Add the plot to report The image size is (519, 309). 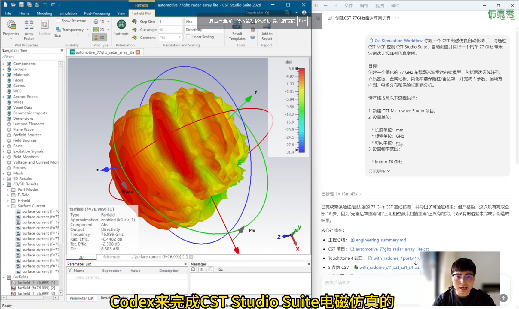tap(267, 31)
